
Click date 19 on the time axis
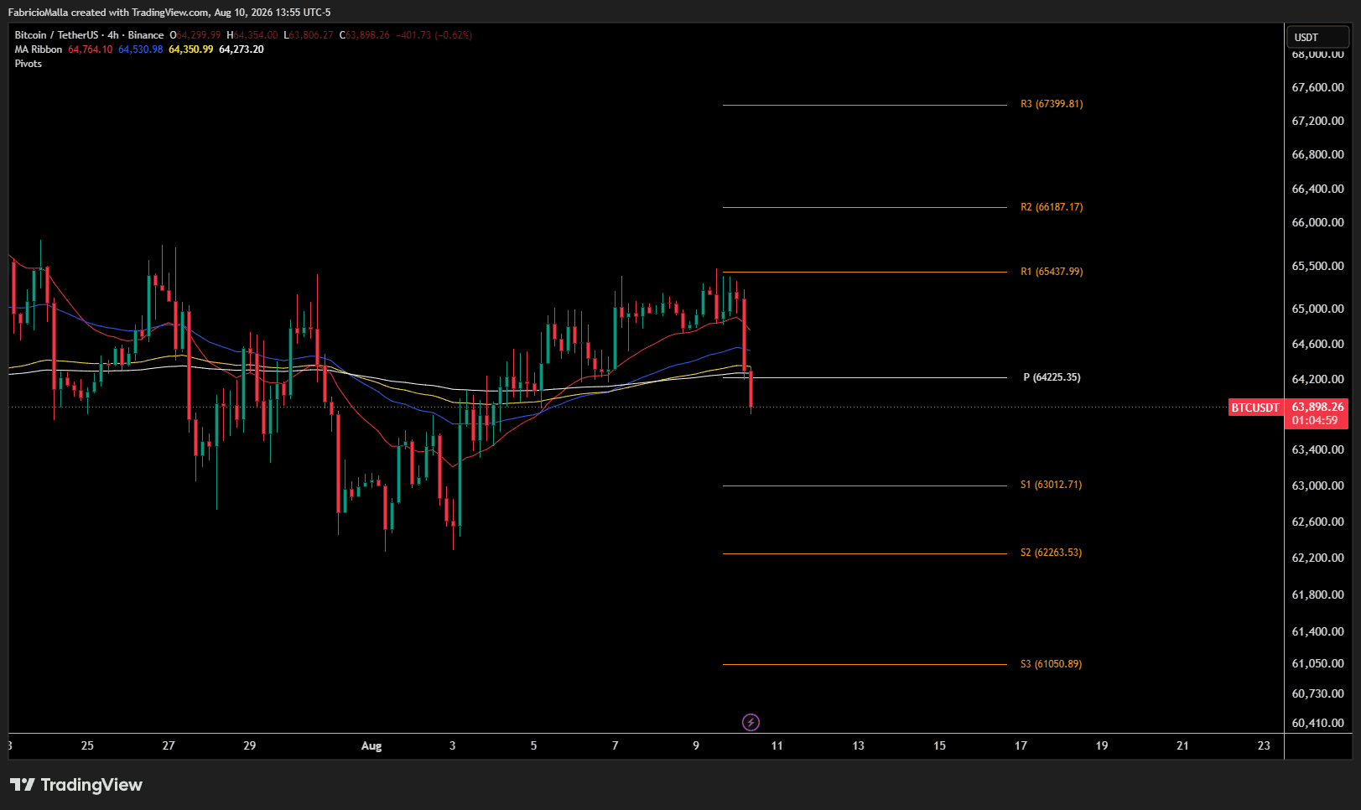pyautogui.click(x=1102, y=745)
